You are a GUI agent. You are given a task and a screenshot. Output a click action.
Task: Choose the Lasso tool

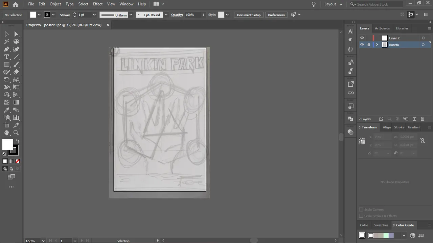pos(16,42)
